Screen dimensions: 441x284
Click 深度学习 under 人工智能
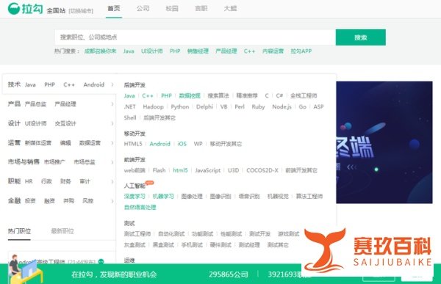tap(135, 197)
